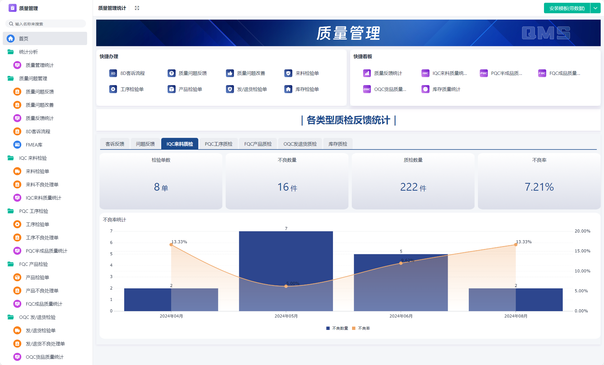The image size is (604, 365).
Task: Open 来料不良处理单 in the sidebar
Action: click(42, 185)
